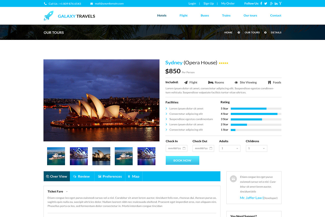Select the first Opera House thumbnail

[56, 156]
